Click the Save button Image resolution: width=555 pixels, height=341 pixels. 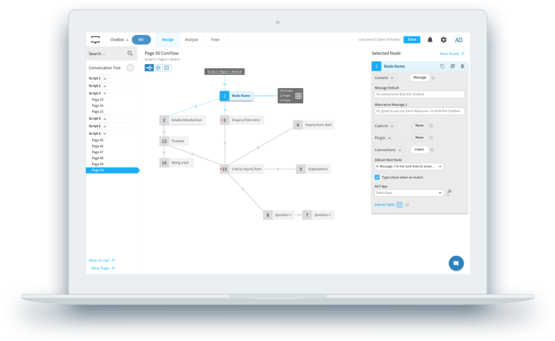pos(411,40)
